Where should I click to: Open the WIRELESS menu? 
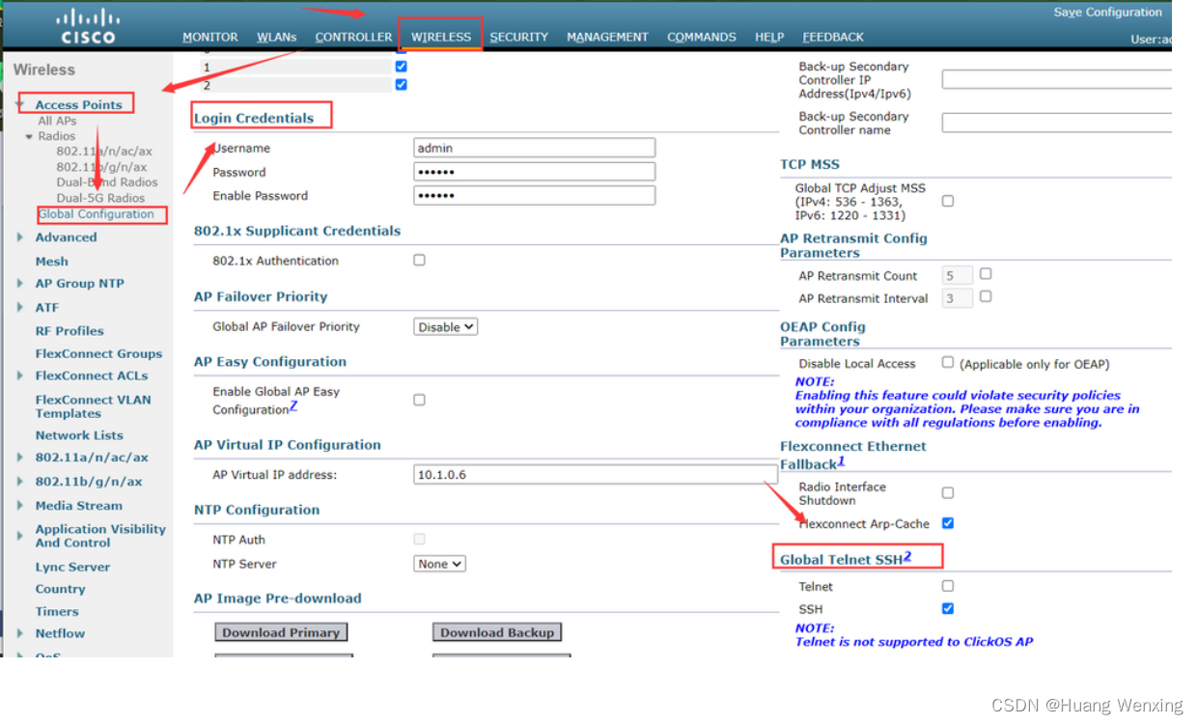coord(441,37)
